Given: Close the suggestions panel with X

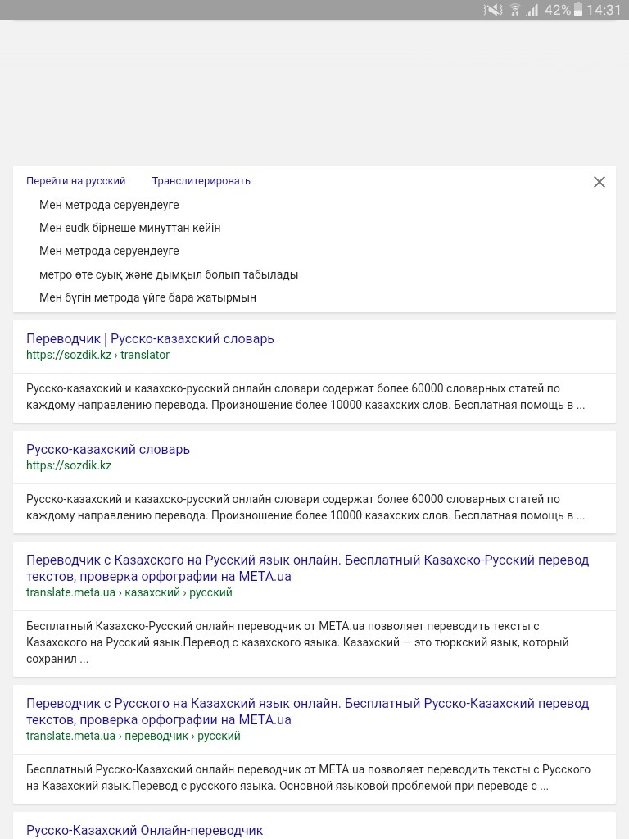Looking at the screenshot, I should point(599,182).
